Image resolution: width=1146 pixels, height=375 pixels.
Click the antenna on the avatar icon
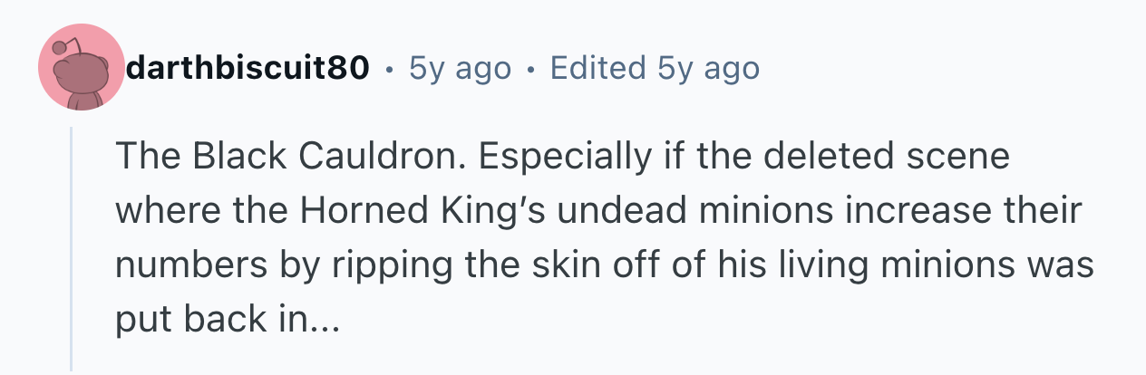coord(66,45)
